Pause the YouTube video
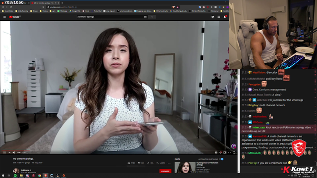317x178 pixels. pyautogui.click(x=4, y=153)
